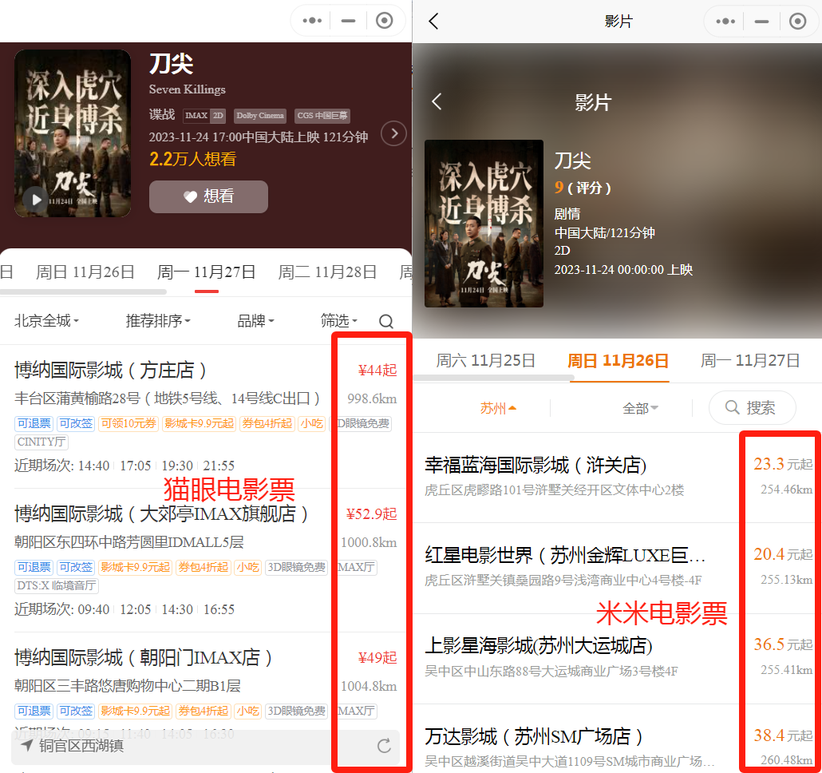Open 博纳国际影城（方庄店）cinema listing
Viewport: 822px width, 773px height.
(x=112, y=371)
